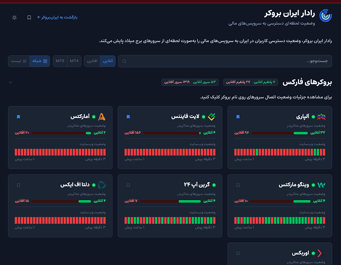The width and height of the screenshot is (341, 265).
Task: Open the 'اوربکس' broker details
Action: [300, 253]
